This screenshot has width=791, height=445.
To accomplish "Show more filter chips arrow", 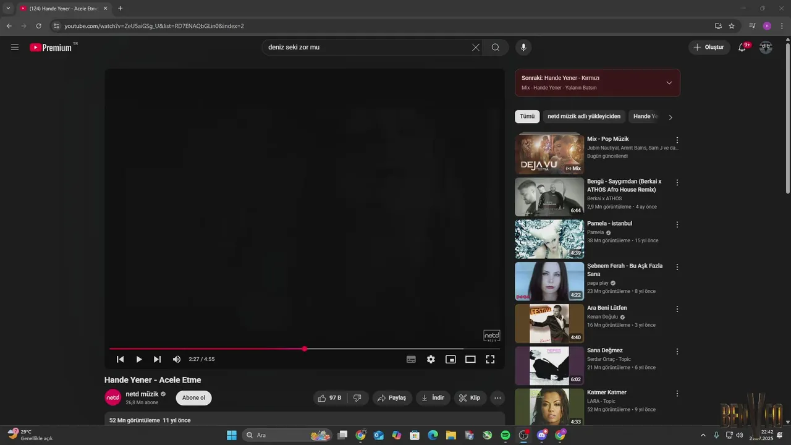I will [670, 117].
